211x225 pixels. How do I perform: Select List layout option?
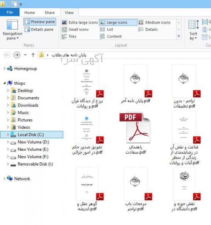(106, 30)
